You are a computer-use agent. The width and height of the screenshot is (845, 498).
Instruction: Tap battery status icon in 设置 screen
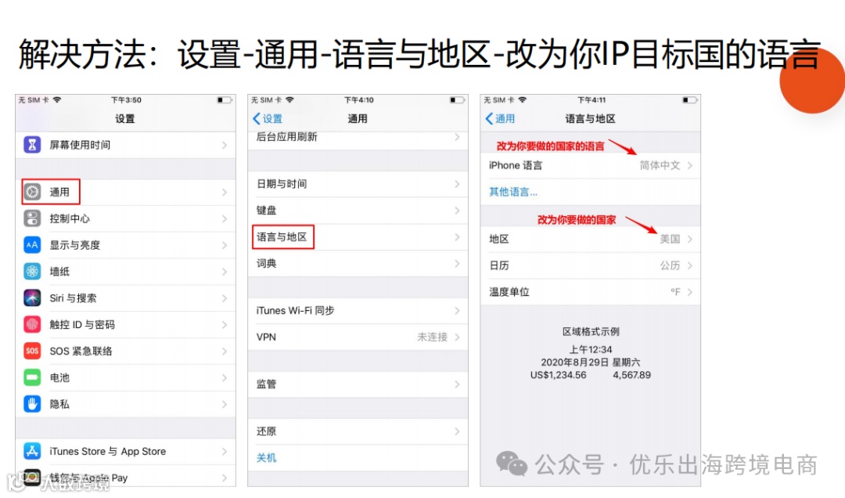225,99
